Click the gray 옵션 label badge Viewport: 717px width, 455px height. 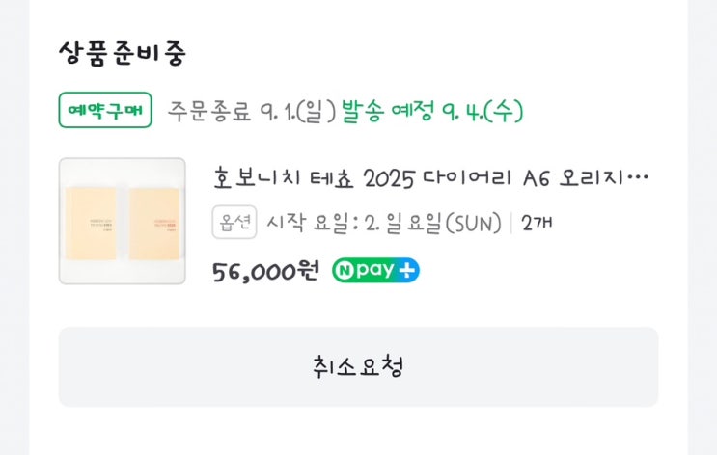(x=234, y=224)
